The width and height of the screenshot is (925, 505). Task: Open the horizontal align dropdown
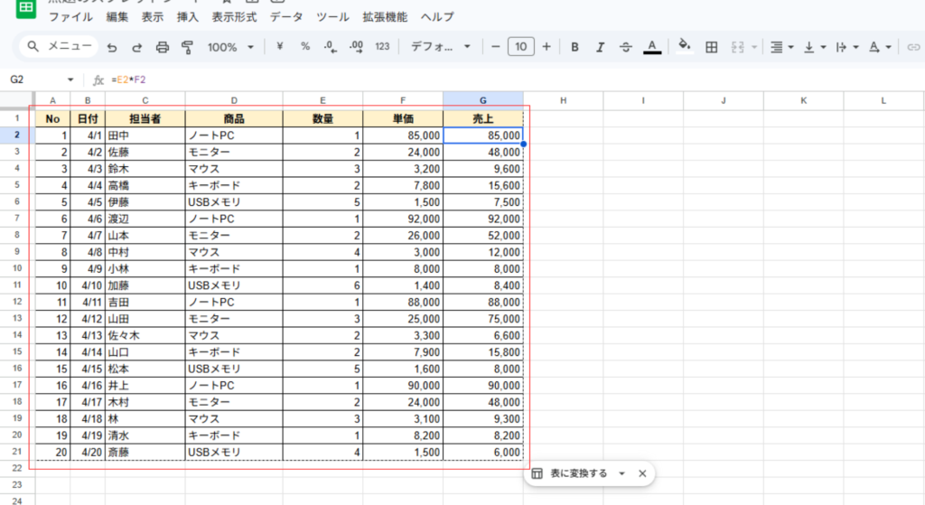781,47
